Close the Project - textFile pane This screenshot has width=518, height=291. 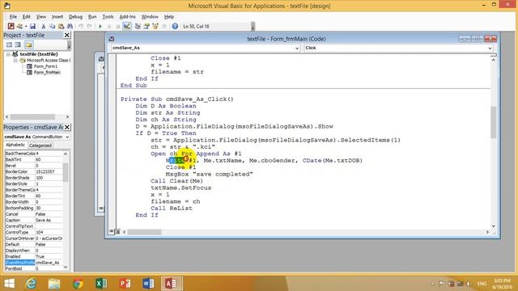[x=66, y=35]
